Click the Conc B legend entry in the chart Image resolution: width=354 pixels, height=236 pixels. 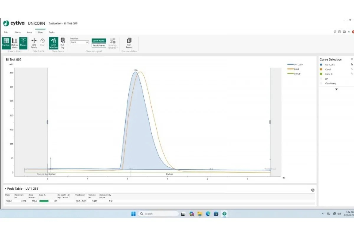point(293,74)
